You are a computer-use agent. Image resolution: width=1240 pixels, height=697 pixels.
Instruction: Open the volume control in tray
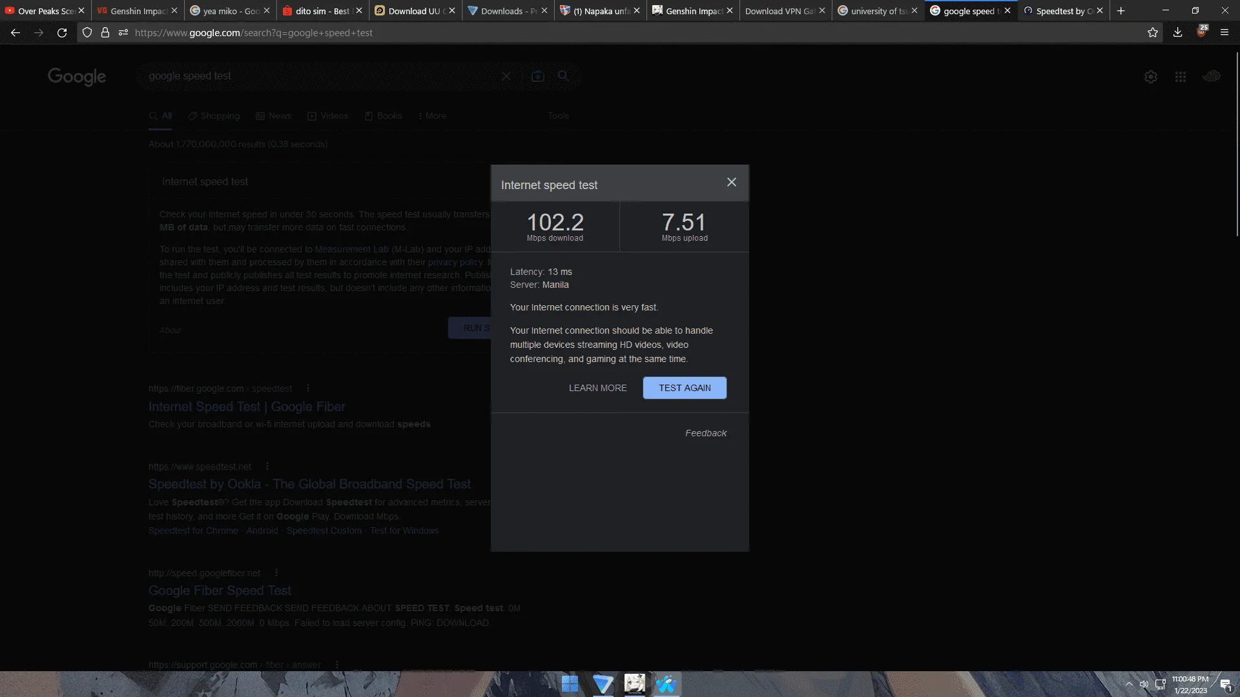[x=1144, y=685]
